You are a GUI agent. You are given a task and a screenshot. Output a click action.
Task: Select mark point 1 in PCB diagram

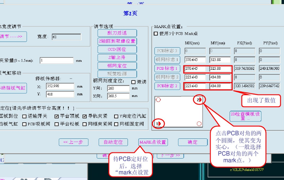pyautogui.click(x=158, y=124)
